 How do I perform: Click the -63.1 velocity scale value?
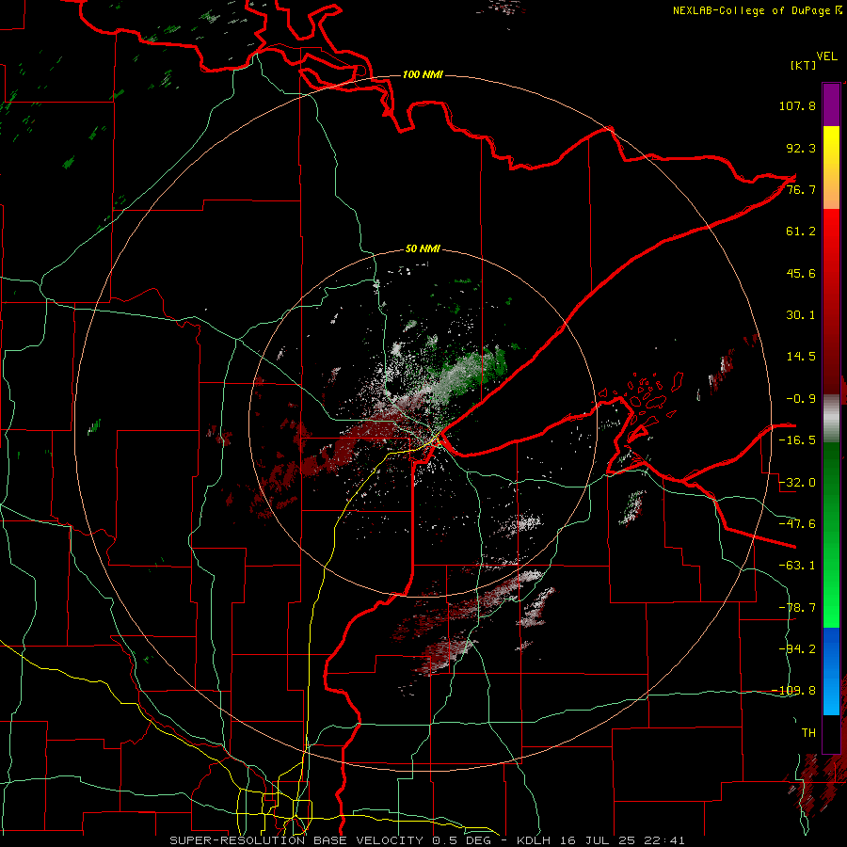[797, 566]
